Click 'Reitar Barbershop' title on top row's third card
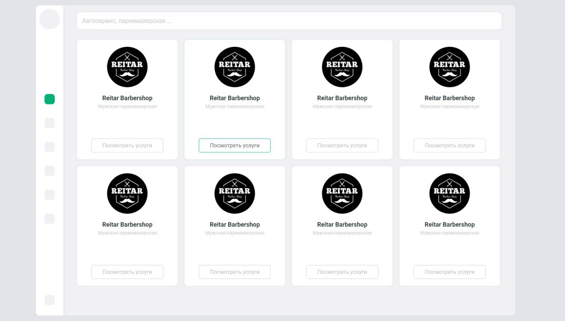Image resolution: width=565 pixels, height=321 pixels. (x=342, y=98)
